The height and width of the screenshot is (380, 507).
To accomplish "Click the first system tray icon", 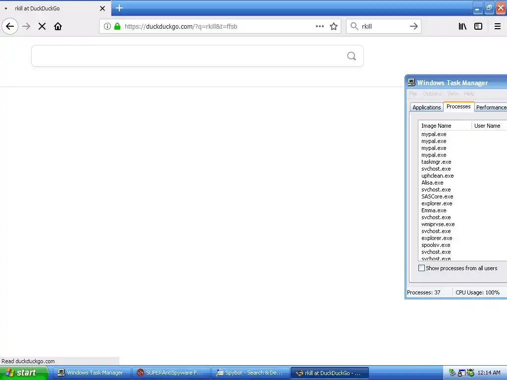I will (453, 373).
